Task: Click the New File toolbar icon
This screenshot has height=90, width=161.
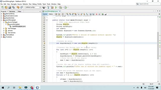Action: tap(3, 7)
